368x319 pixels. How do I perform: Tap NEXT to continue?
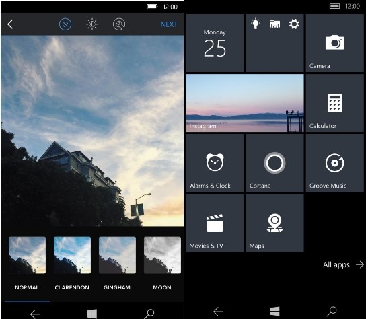click(169, 24)
